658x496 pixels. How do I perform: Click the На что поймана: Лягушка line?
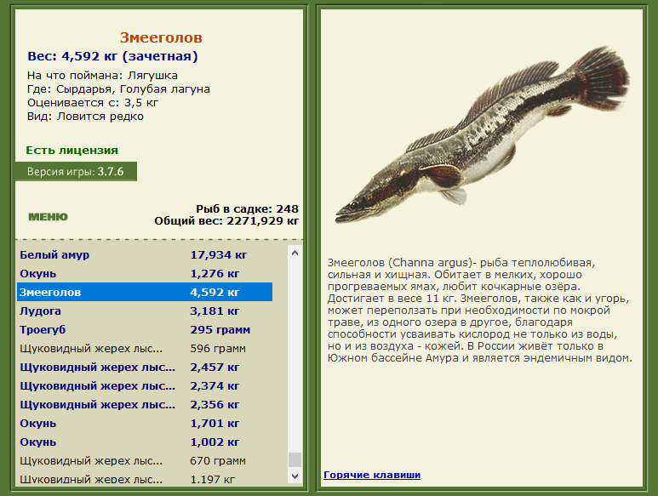[102, 76]
